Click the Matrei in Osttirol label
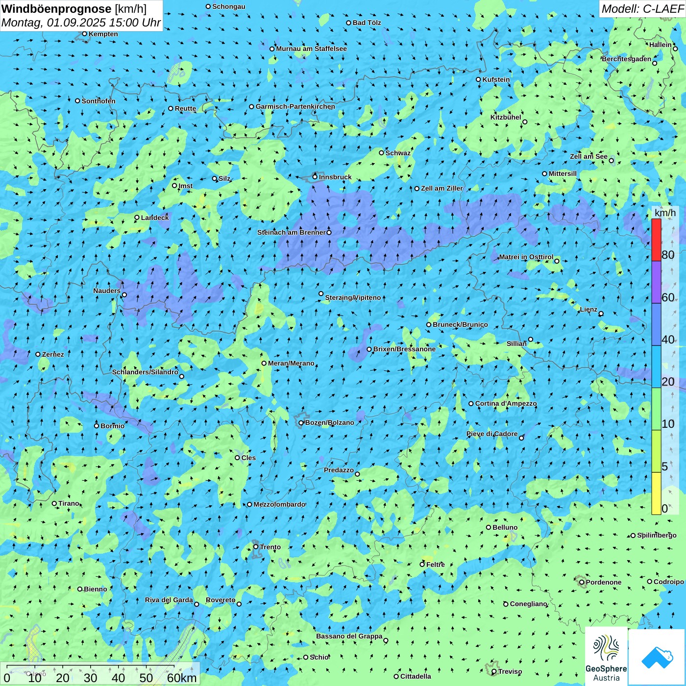 pyautogui.click(x=526, y=257)
